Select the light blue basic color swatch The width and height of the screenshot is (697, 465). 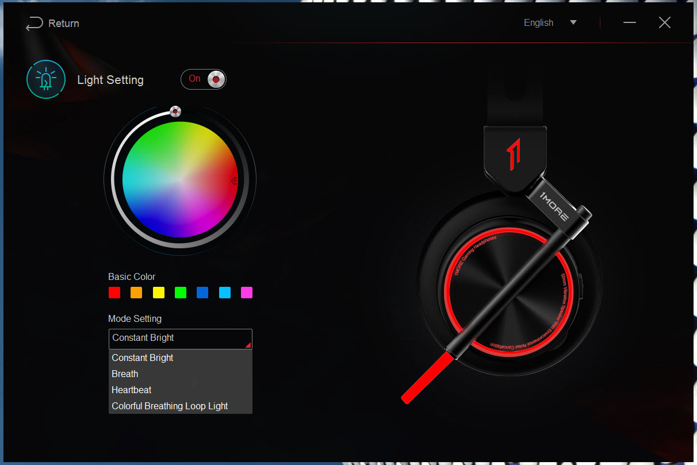pos(225,293)
